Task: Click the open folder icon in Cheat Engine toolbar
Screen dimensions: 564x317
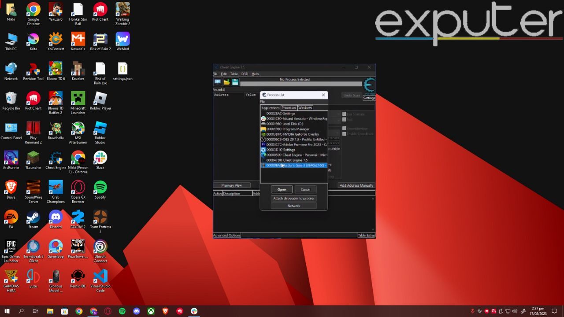Action: point(226,82)
